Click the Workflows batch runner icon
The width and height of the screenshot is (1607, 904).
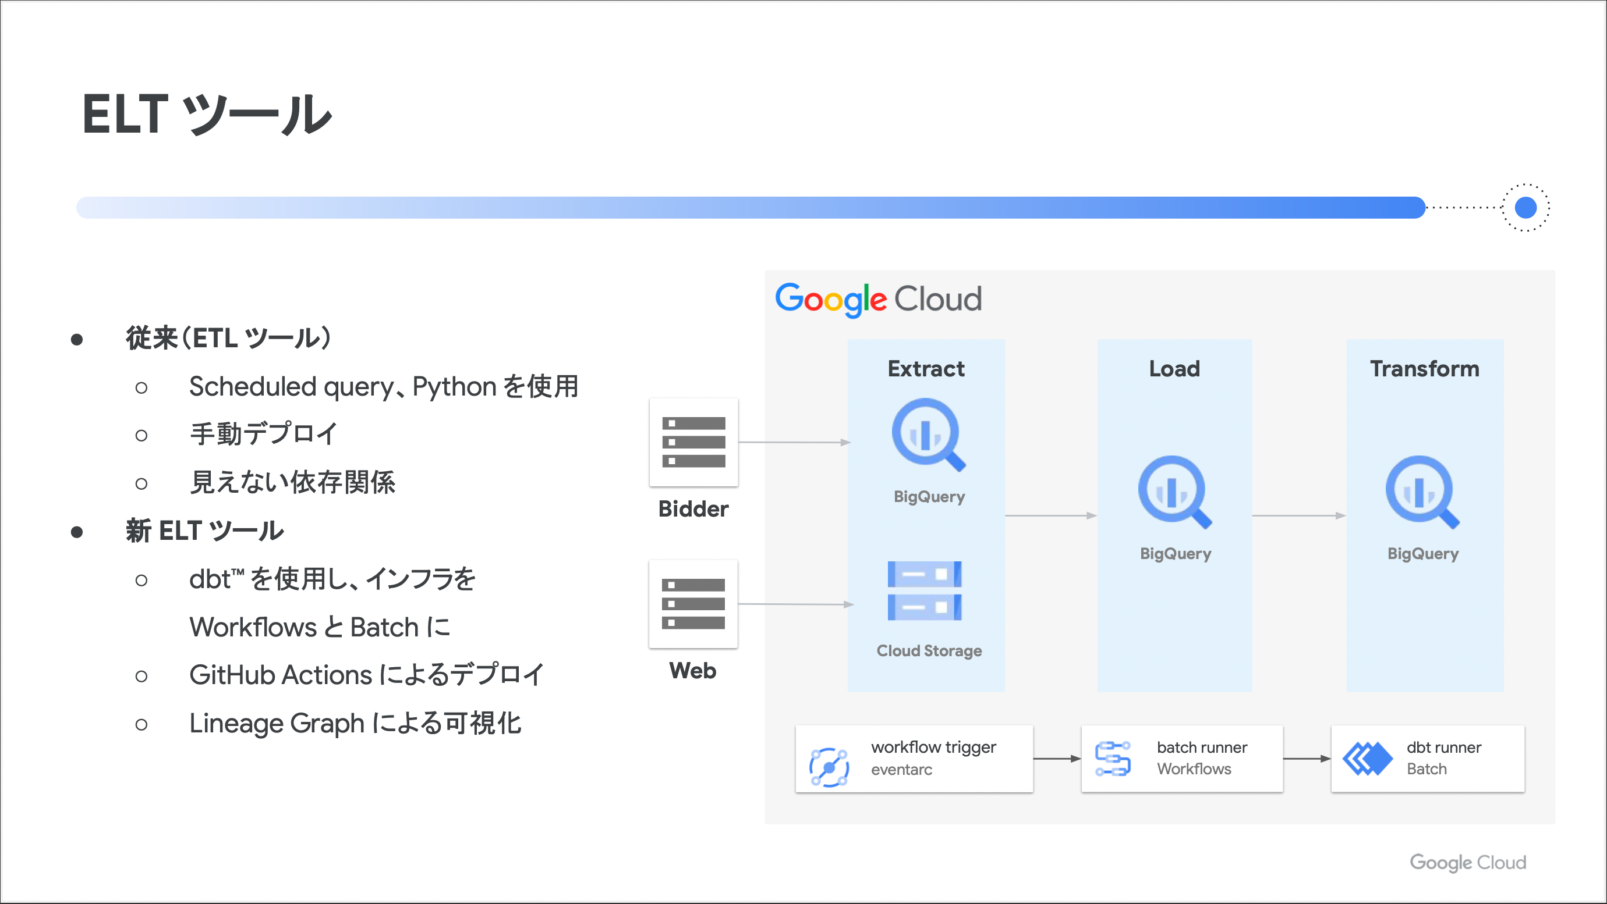tap(1112, 759)
